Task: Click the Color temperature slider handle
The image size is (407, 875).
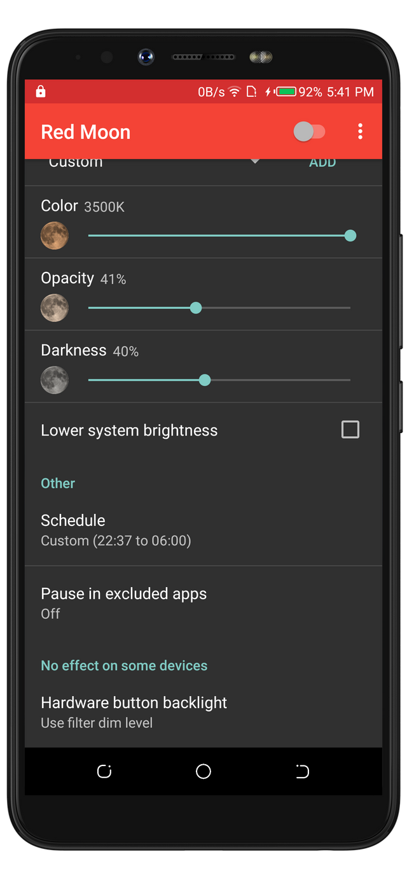Action: pyautogui.click(x=350, y=236)
